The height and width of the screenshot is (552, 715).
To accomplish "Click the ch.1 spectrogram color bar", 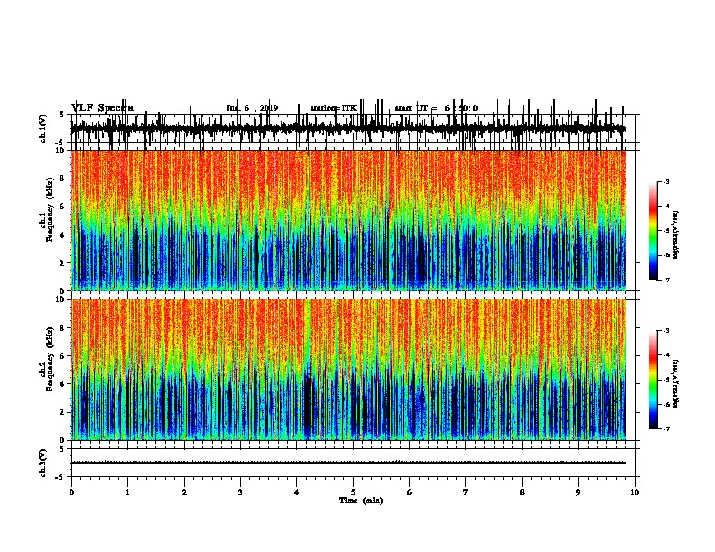I will pyautogui.click(x=653, y=231).
